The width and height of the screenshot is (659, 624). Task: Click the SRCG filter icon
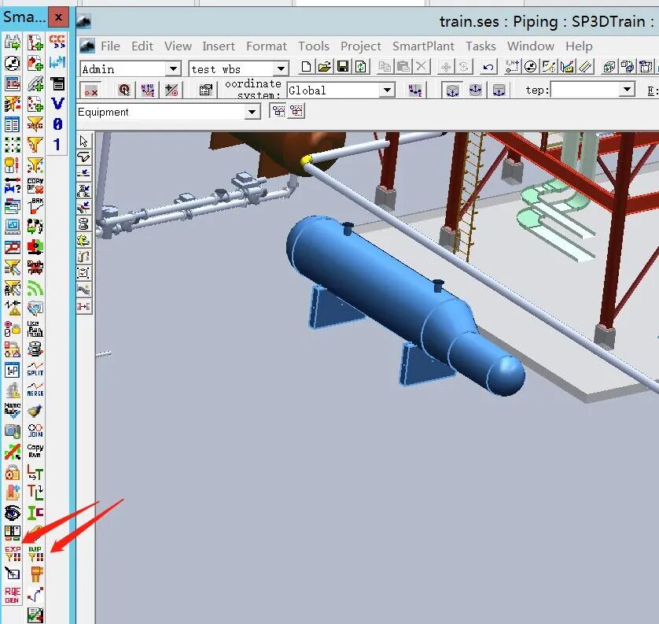point(35,124)
